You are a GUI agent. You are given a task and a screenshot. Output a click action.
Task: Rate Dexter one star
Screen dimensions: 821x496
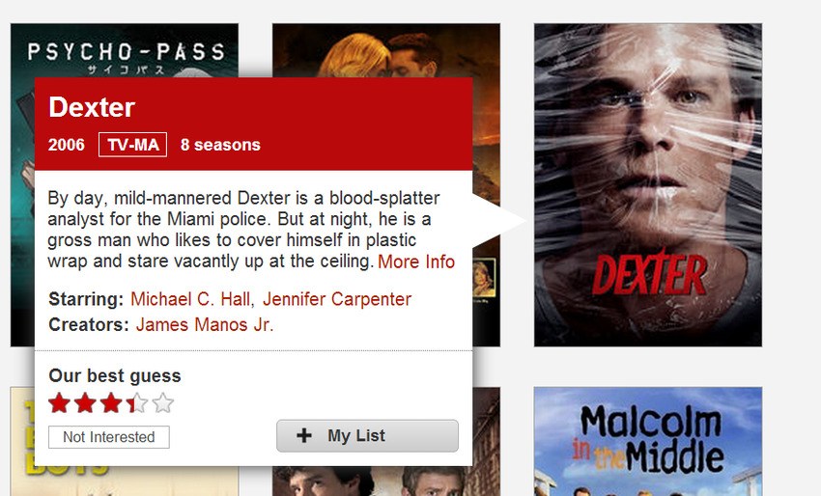(x=59, y=402)
